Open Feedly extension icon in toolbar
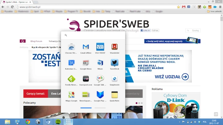This screenshot has height=125, width=223. coord(204,7)
